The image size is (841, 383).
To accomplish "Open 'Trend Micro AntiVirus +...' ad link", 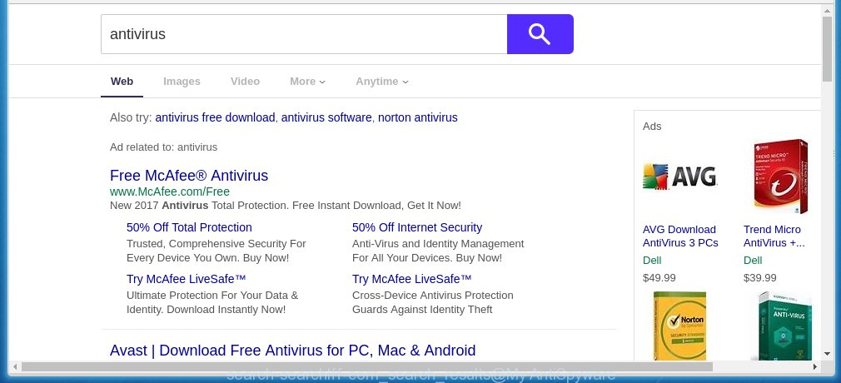I will point(774,236).
